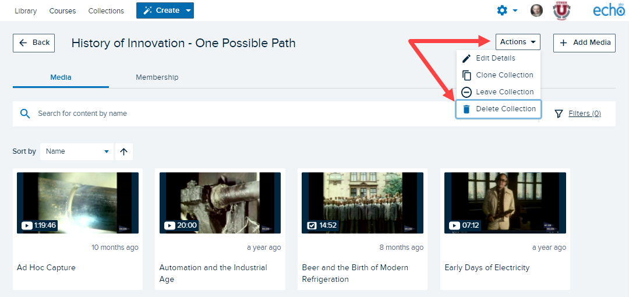This screenshot has width=629, height=297.
Task: Switch to the Membership tab
Action: tap(157, 77)
